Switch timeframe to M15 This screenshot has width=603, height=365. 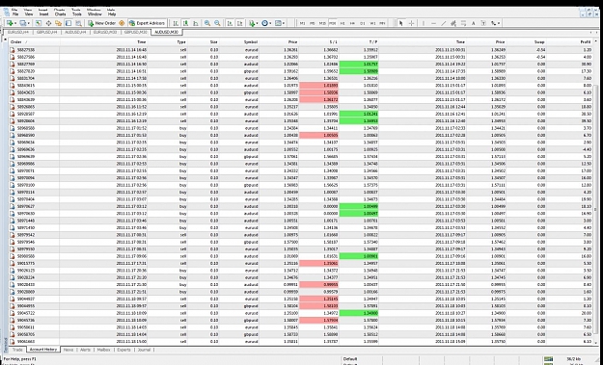click(322, 23)
